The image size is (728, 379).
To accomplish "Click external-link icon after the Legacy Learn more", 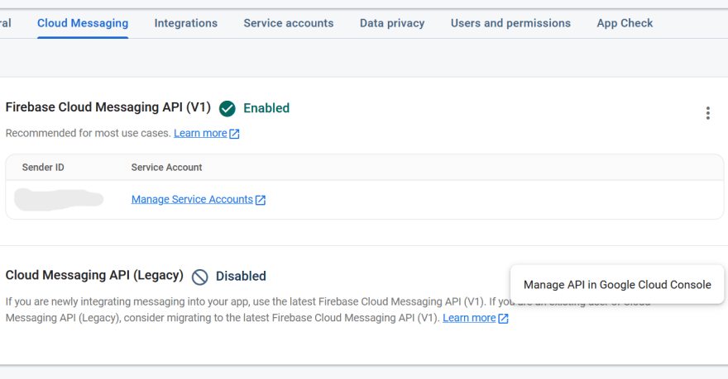I will [503, 319].
